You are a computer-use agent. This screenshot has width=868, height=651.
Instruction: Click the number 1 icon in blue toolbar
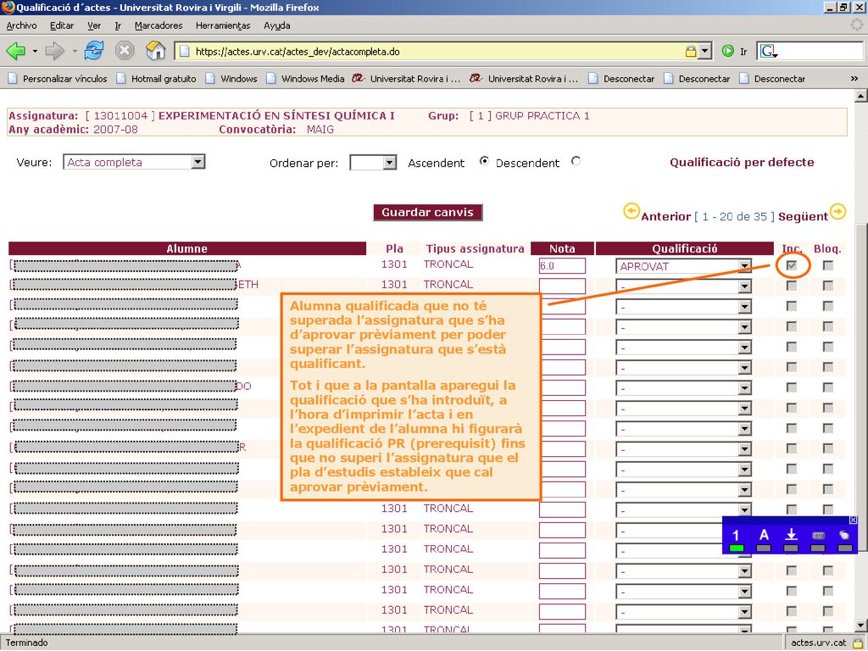click(x=736, y=536)
